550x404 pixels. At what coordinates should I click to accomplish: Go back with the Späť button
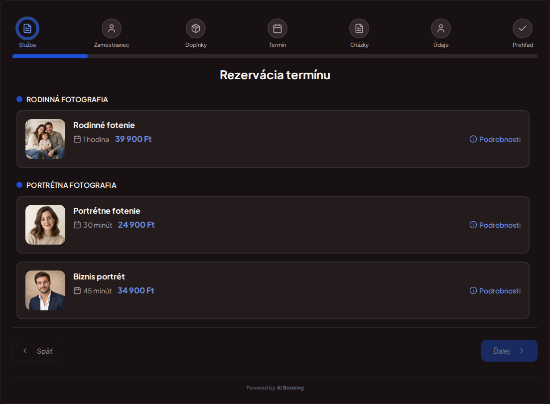(37, 351)
